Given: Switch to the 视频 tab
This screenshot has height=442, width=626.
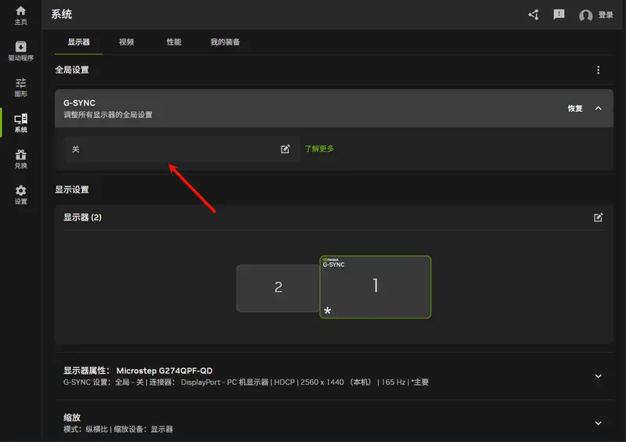Looking at the screenshot, I should coord(127,42).
